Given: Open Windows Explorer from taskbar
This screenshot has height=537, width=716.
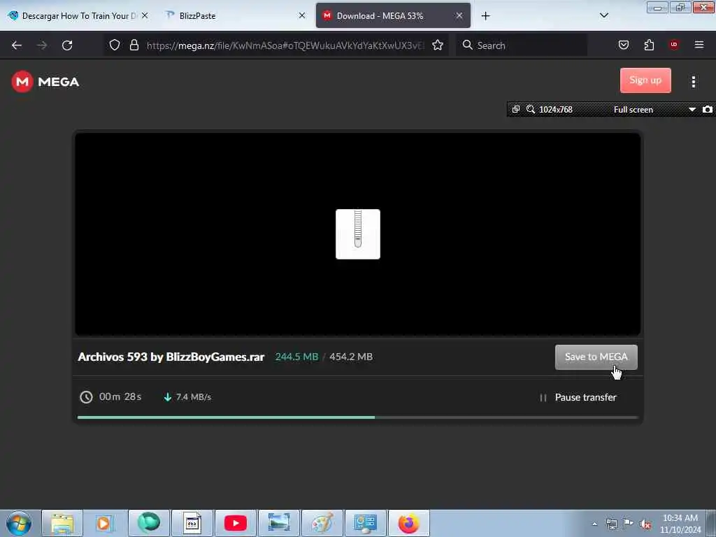Looking at the screenshot, I should tap(62, 523).
